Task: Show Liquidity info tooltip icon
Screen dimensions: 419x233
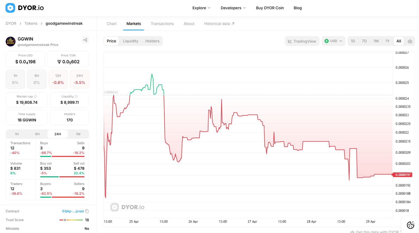Action: [x=76, y=96]
